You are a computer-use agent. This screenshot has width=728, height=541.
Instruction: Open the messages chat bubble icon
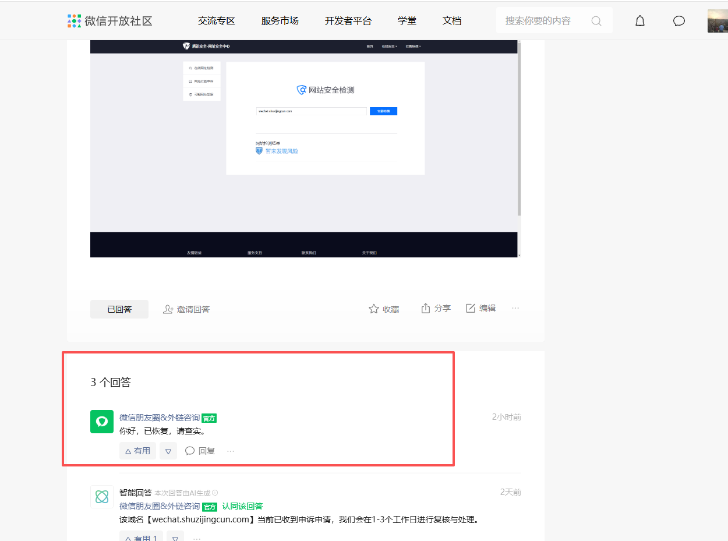click(x=679, y=21)
